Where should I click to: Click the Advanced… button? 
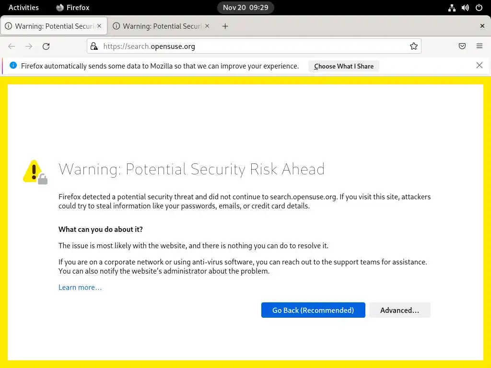[399, 310]
